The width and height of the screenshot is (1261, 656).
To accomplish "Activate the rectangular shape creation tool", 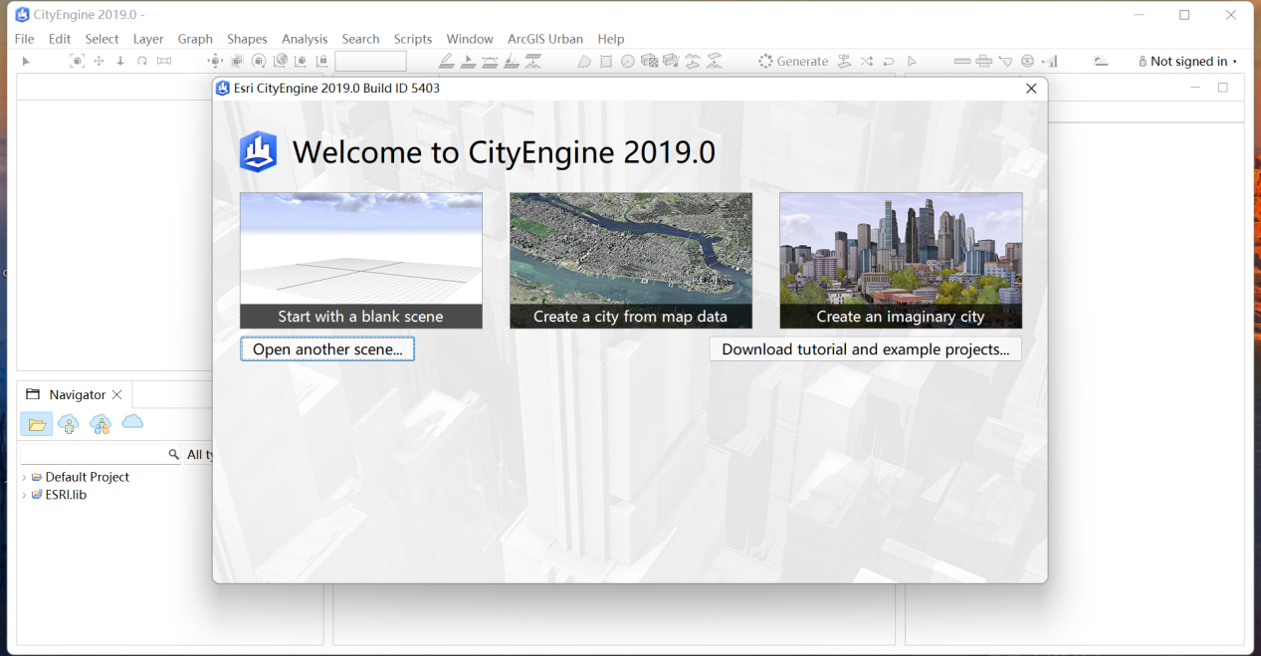I will (605, 61).
